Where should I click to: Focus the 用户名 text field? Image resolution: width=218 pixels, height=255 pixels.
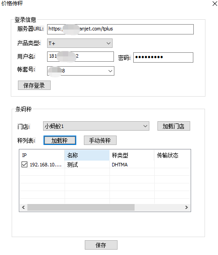(80, 57)
